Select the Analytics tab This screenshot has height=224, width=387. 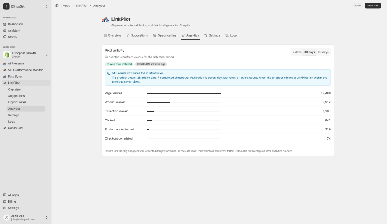[190, 35]
